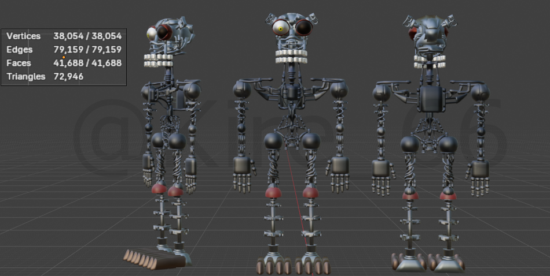Click the vertices count "38,054 / 38,054"
The height and width of the screenshot is (276, 550).
pos(87,36)
